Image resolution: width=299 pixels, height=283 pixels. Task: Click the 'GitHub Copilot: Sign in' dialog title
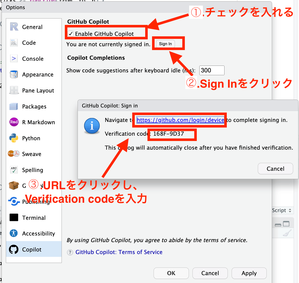(110, 106)
